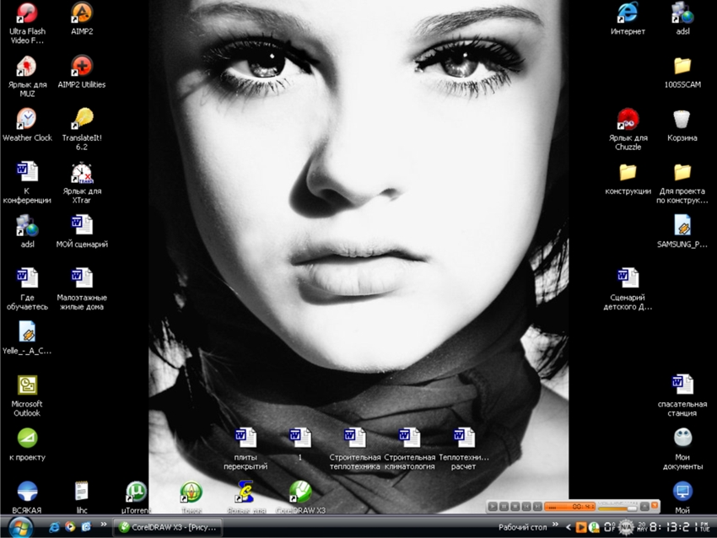Open the Weather Clock shortcut
The image size is (717, 538).
pos(27,125)
